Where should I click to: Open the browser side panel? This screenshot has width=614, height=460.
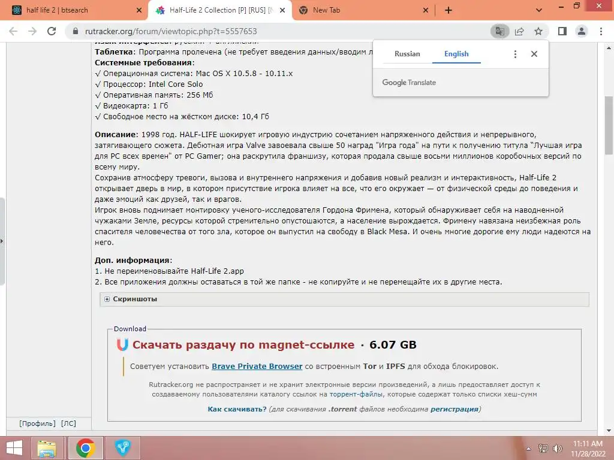[562, 31]
